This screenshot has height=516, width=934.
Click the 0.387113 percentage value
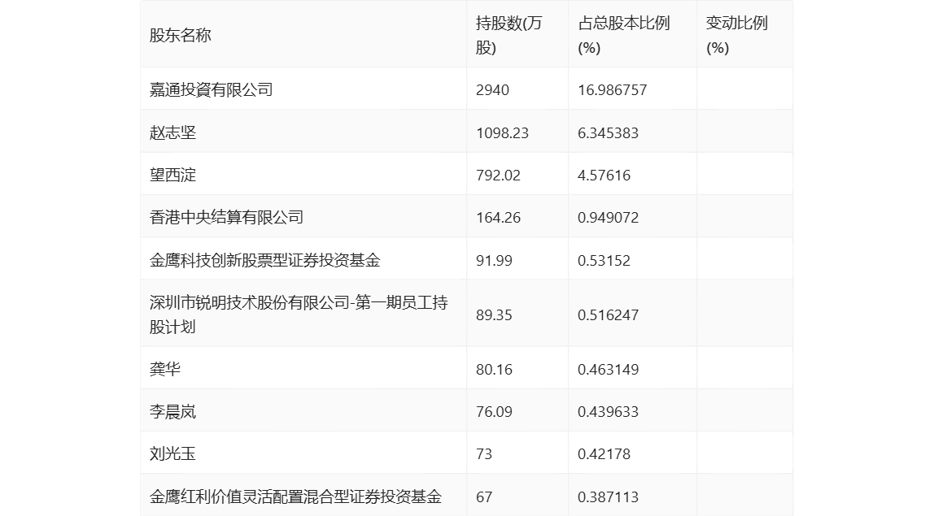pyautogui.click(x=609, y=496)
